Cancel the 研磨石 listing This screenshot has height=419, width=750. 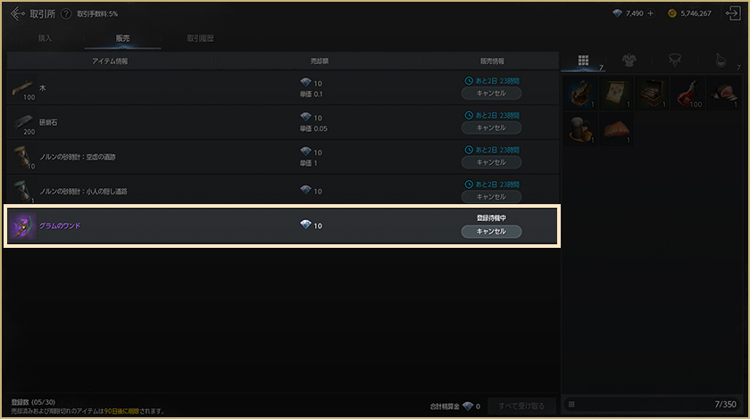pyautogui.click(x=491, y=127)
